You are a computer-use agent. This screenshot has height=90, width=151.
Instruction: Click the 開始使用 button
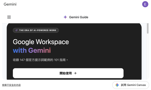click(x=68, y=73)
